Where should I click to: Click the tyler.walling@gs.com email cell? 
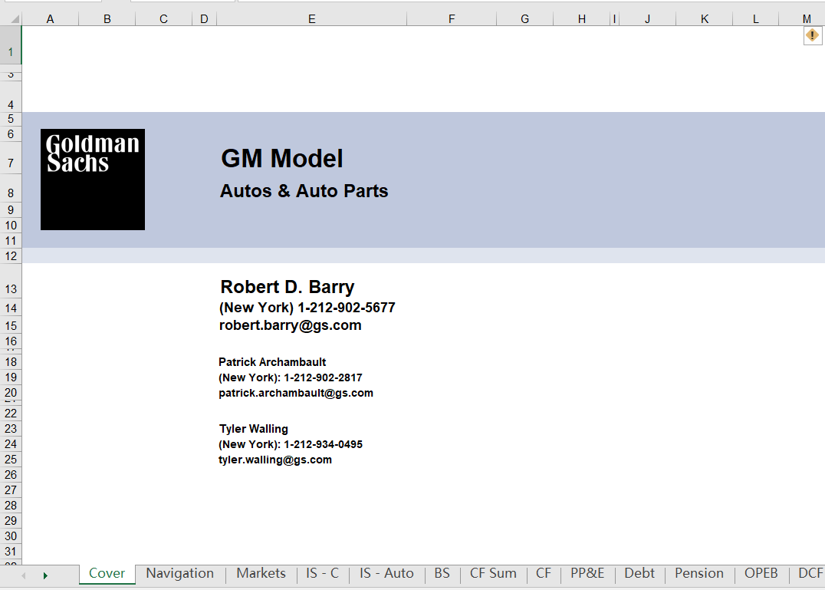coord(275,460)
